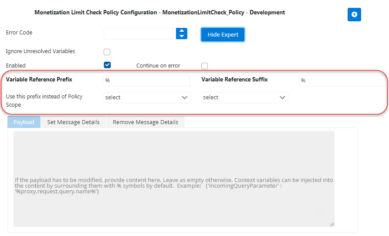Click the blue upload arrow icon
The image size is (389, 236).
tap(354, 15)
